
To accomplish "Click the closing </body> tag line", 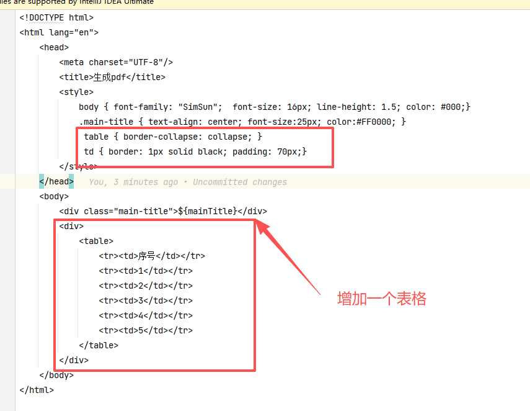I will click(x=56, y=375).
